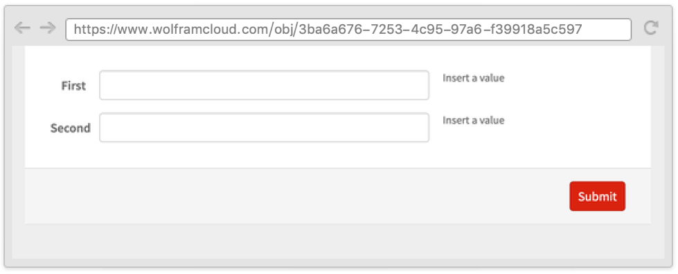Screen dimensions: 678x274
Task: Submit the form with the red button
Action: pos(597,196)
